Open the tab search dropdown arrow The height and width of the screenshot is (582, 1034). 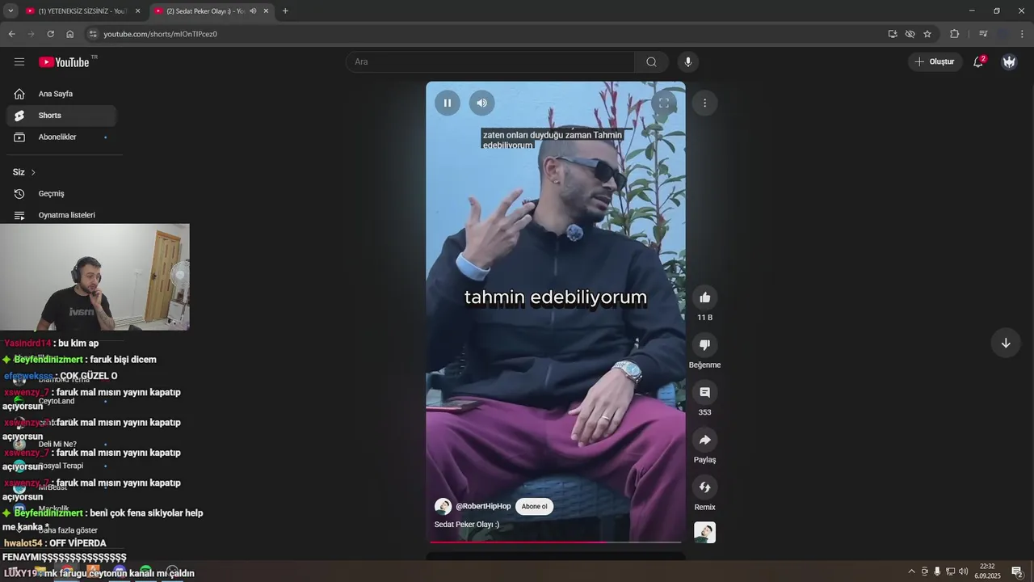pyautogui.click(x=11, y=11)
